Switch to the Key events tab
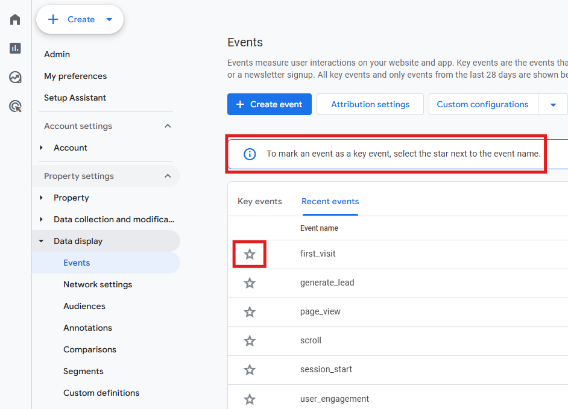This screenshot has height=409, width=568. (x=260, y=202)
